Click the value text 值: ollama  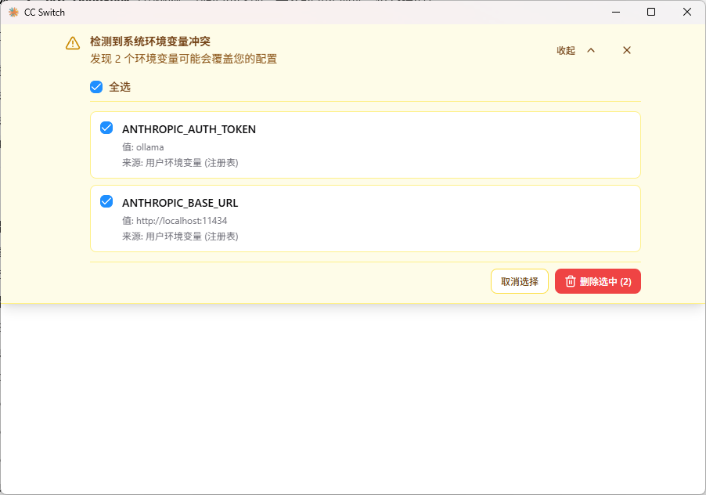pos(142,147)
